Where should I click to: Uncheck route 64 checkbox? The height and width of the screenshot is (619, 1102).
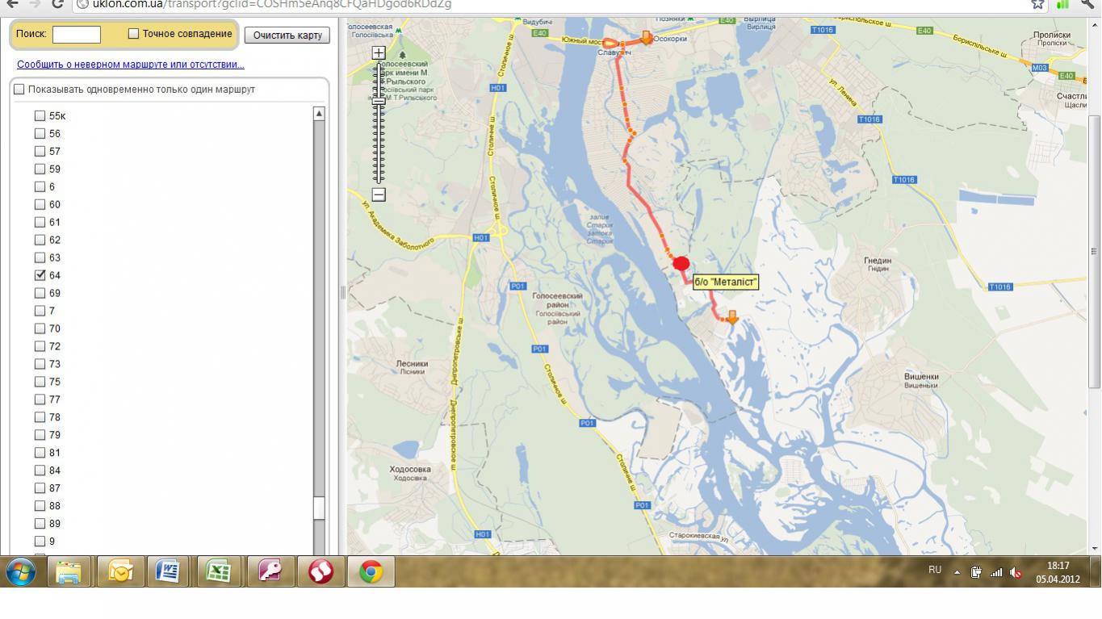[40, 275]
